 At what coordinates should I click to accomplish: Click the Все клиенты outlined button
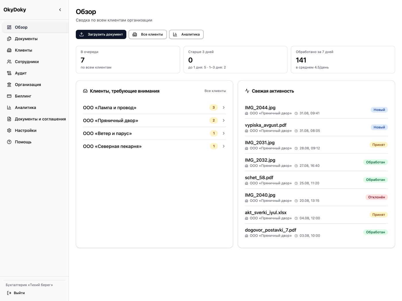click(148, 34)
